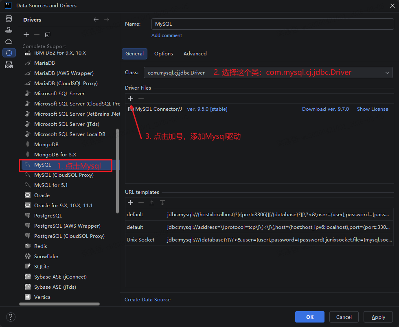Select Microsoft SQL Server LocalDB driver
The height and width of the screenshot is (327, 399).
(x=70, y=134)
